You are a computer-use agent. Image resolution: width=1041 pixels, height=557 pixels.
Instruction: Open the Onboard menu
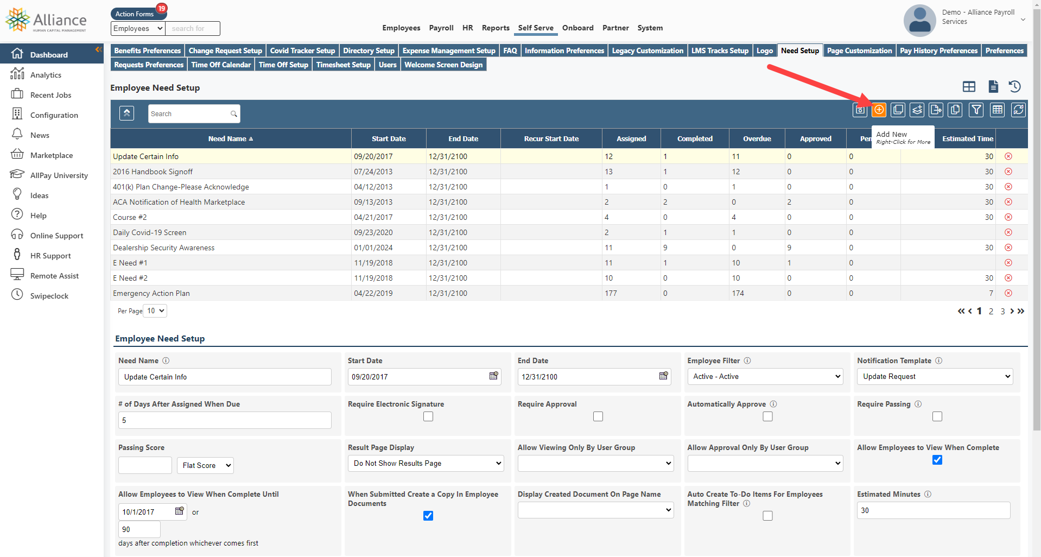click(577, 28)
